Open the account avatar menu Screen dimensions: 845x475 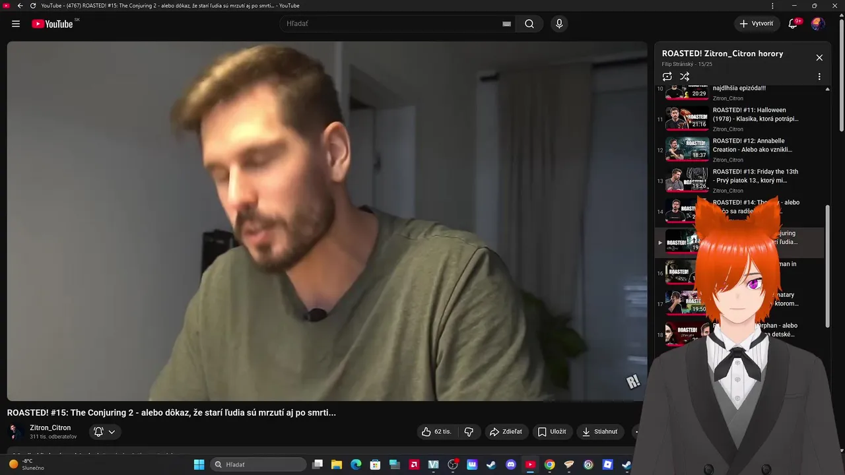point(818,24)
